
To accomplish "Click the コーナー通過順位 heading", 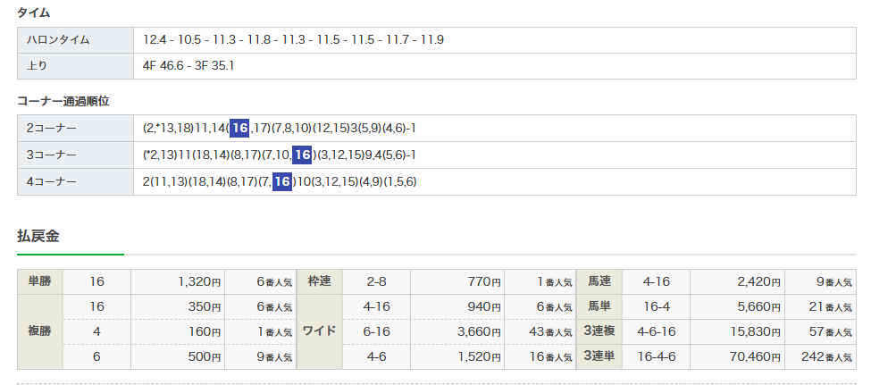I will 63,102.
